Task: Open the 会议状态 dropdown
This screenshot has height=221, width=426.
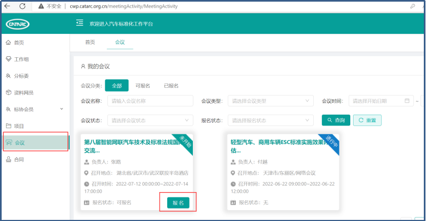Action: click(151, 120)
